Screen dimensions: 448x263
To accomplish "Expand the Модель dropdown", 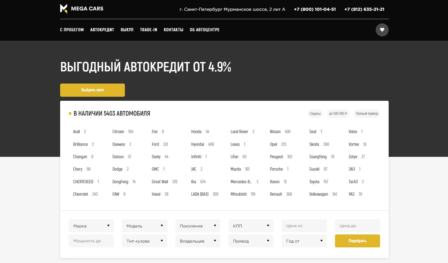I will point(144,226).
